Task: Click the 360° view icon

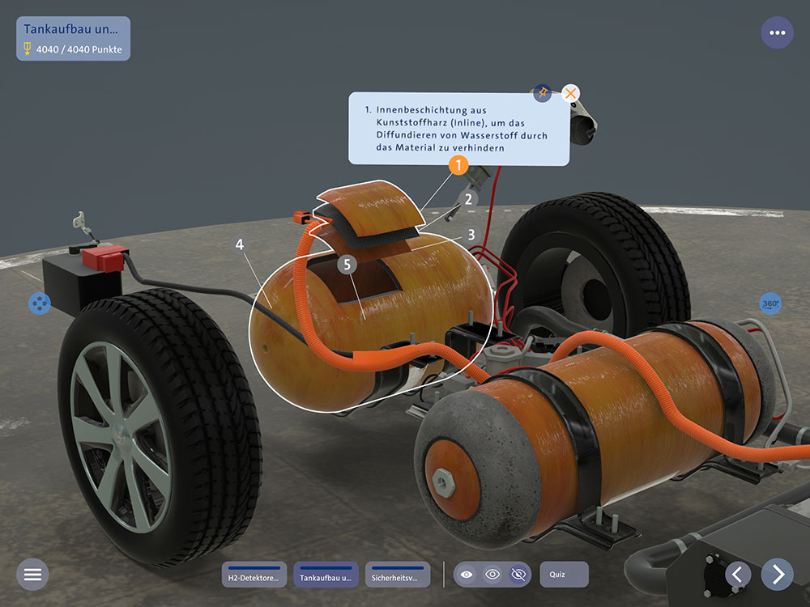Action: [x=770, y=303]
